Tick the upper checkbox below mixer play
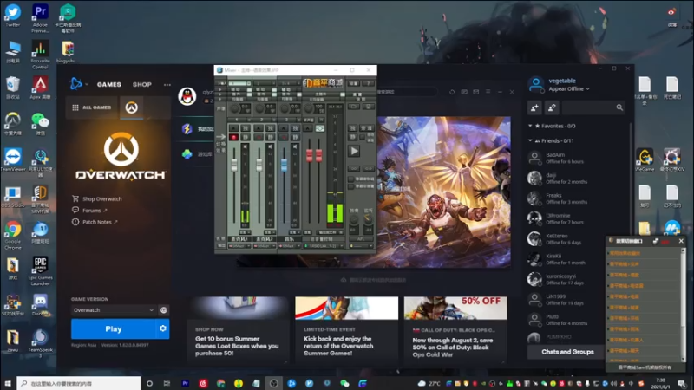 pyautogui.click(x=351, y=179)
